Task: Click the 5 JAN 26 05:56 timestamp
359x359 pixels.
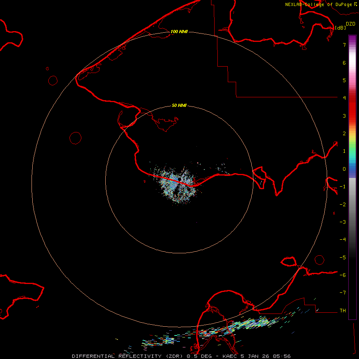Action: tap(266, 356)
